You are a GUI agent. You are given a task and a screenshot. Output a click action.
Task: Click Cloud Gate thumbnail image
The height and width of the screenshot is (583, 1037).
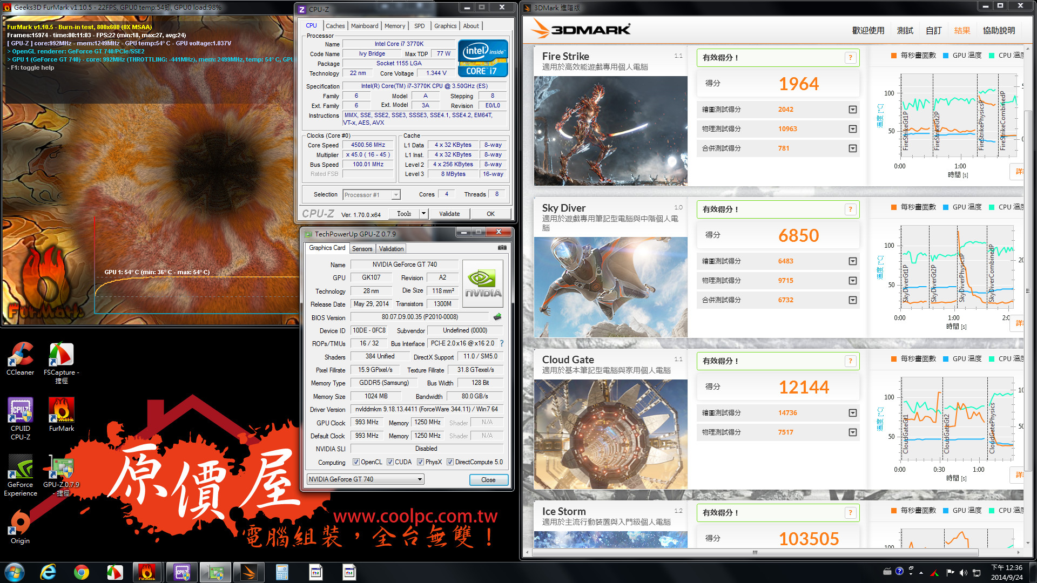[611, 434]
